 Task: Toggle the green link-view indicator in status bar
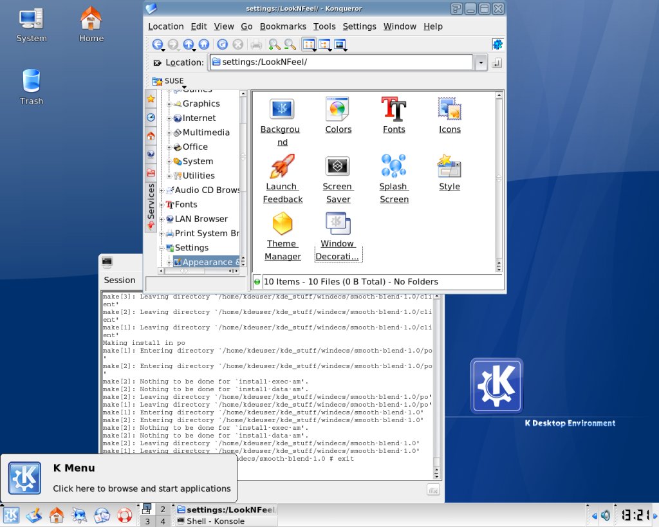257,282
